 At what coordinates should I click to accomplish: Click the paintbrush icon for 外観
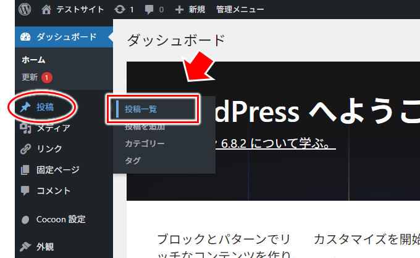tap(25, 246)
